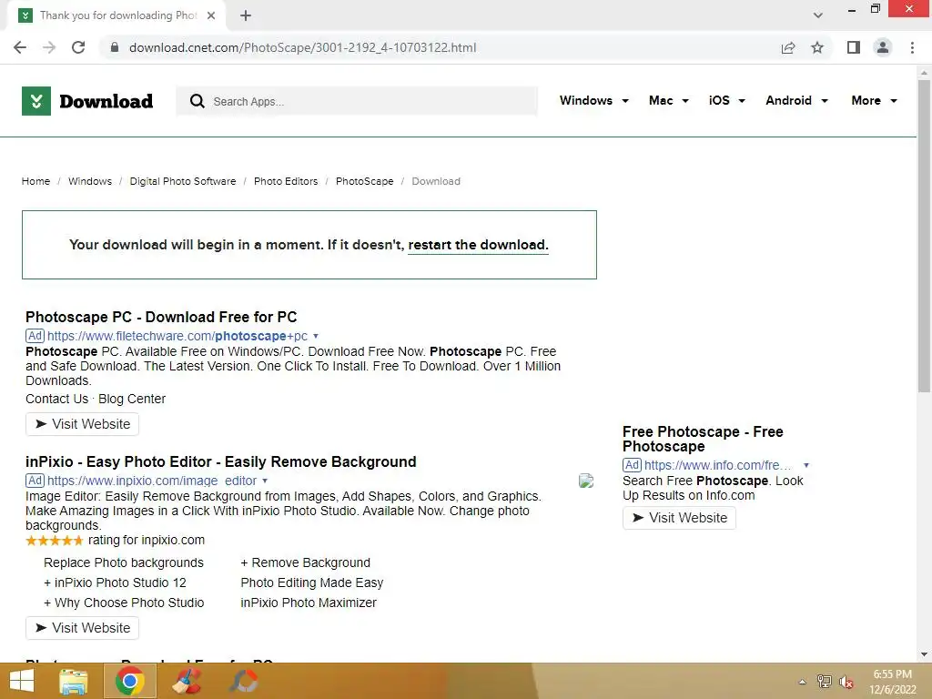Click '+ Remove Background' link
The width and height of the screenshot is (932, 699).
pyautogui.click(x=306, y=562)
